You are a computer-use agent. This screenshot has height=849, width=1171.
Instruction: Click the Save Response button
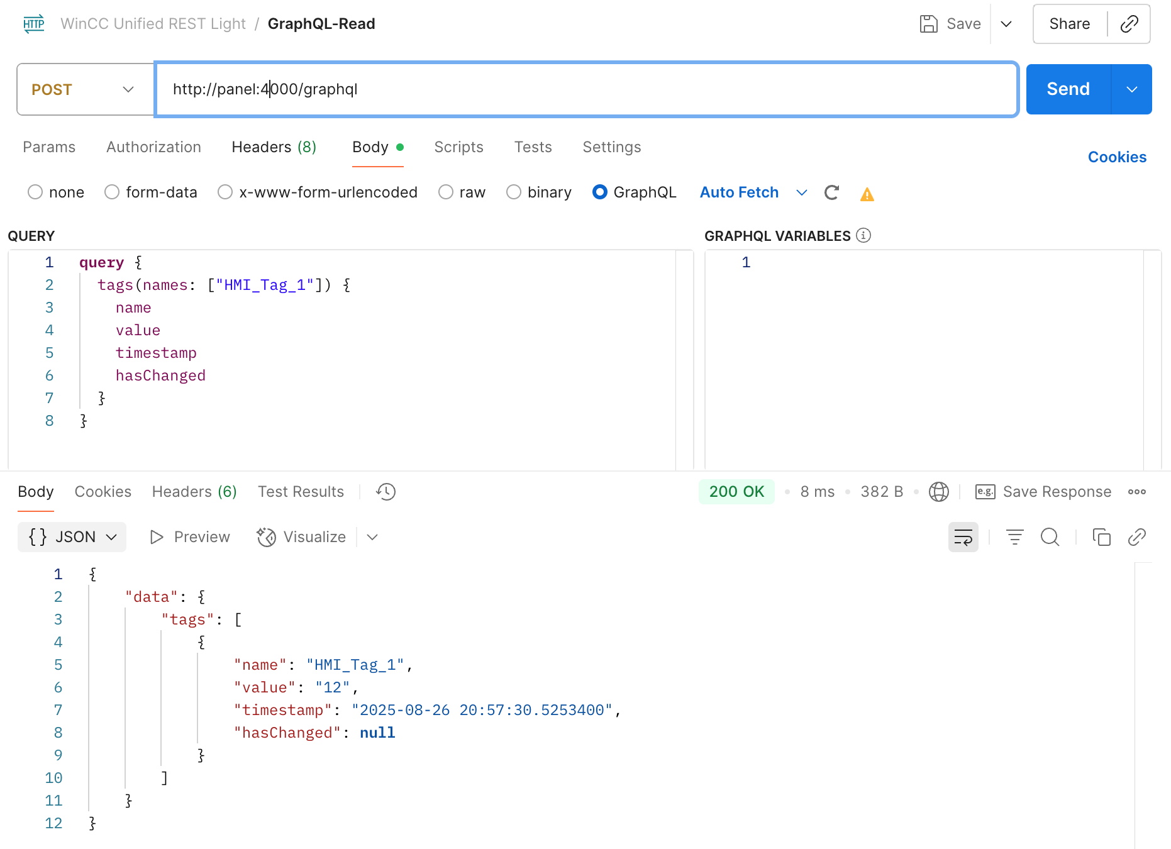click(1057, 492)
